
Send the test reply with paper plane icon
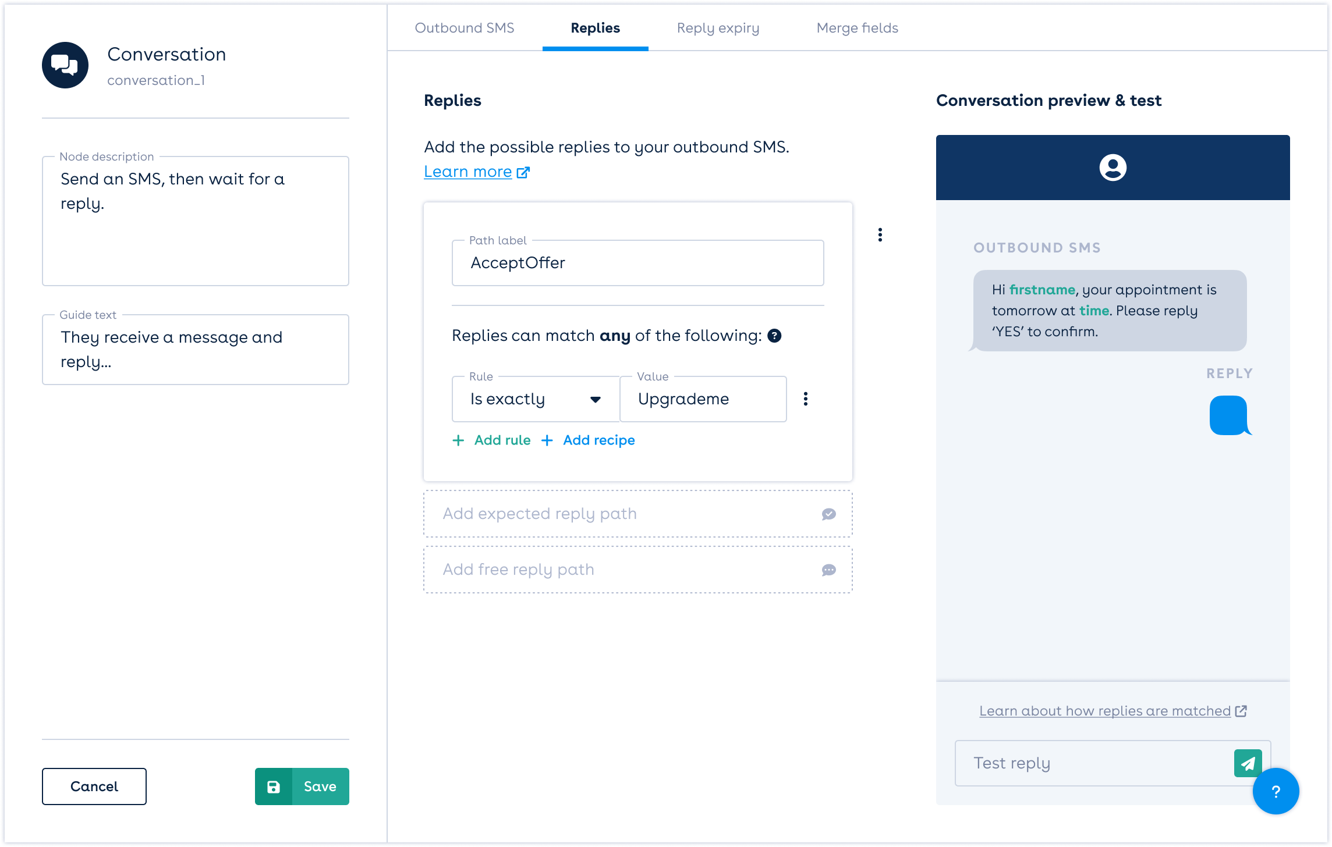[1248, 763]
